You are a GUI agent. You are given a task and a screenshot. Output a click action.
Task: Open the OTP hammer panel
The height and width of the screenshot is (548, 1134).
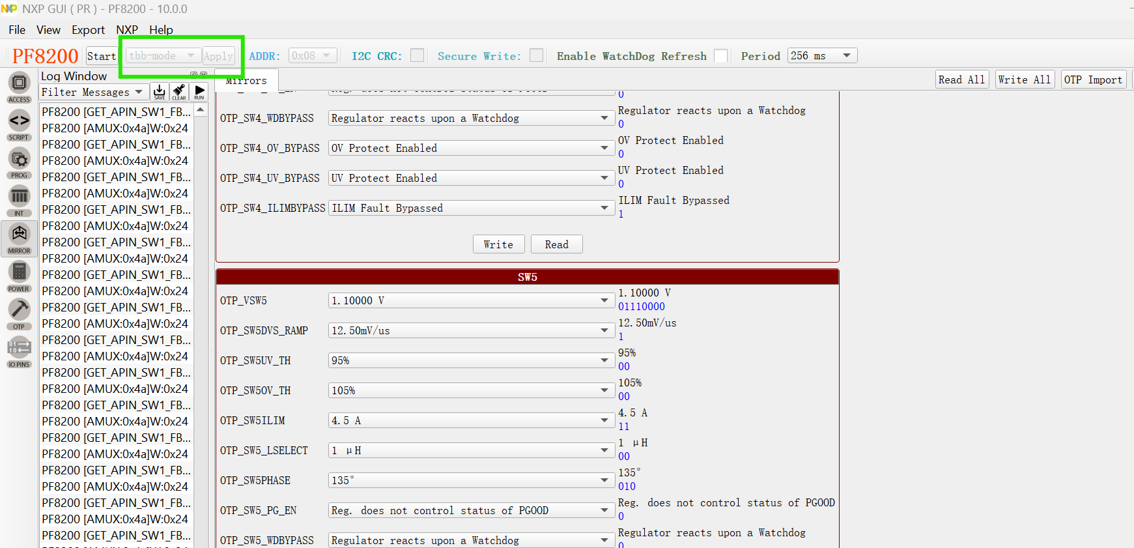click(x=19, y=314)
